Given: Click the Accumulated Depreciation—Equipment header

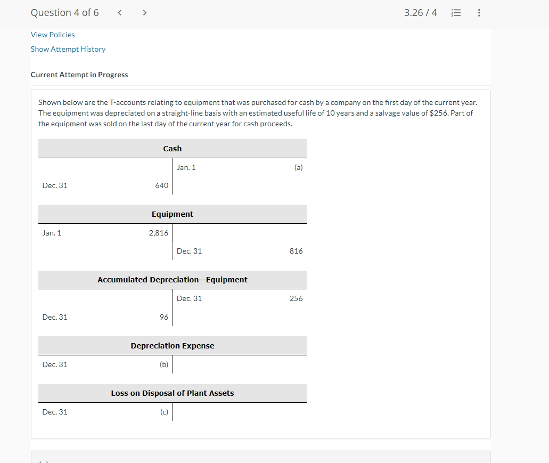Looking at the screenshot, I should click(172, 279).
